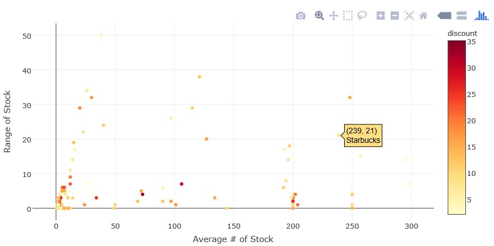
Task: Open the Plotly logo link
Action: [x=482, y=16]
